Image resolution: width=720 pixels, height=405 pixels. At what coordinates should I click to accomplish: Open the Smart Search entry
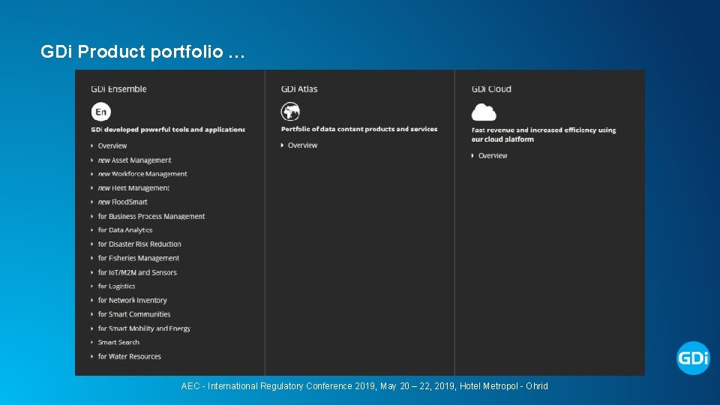(x=118, y=342)
